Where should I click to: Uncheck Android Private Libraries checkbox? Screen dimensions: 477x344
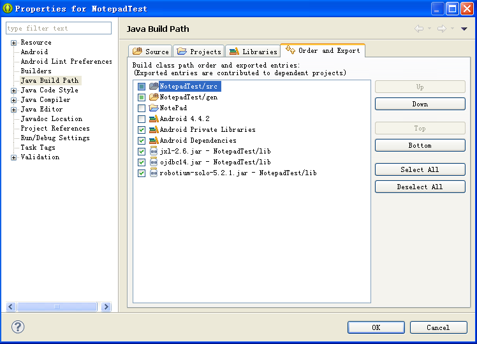142,130
